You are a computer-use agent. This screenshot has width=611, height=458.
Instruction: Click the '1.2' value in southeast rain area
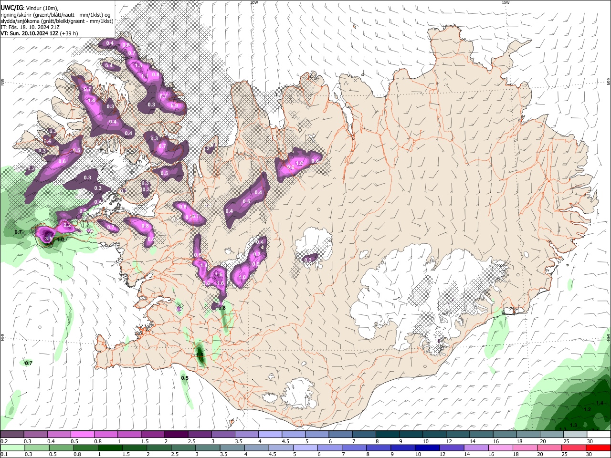tap(588, 410)
